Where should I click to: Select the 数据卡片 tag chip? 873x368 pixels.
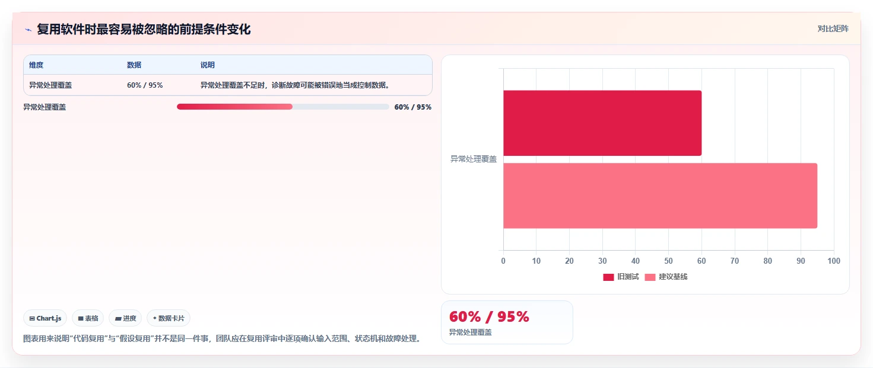coord(169,318)
